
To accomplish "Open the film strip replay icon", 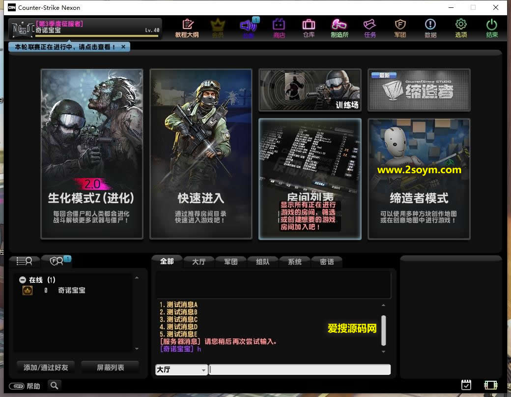I will 490,385.
